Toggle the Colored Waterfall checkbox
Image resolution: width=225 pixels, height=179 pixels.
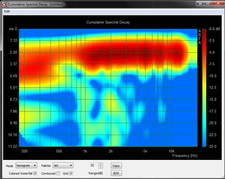35,173
